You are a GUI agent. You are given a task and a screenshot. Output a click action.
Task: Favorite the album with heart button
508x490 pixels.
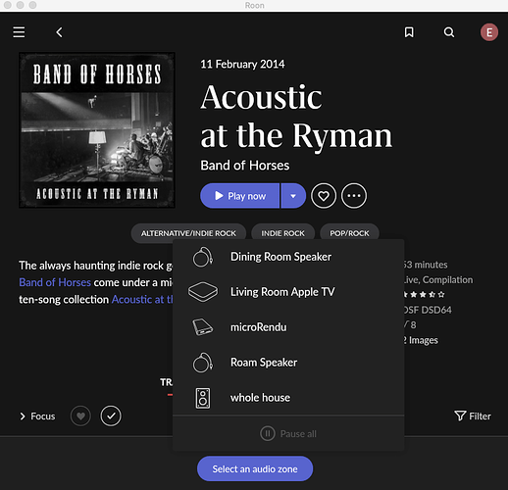tap(324, 196)
